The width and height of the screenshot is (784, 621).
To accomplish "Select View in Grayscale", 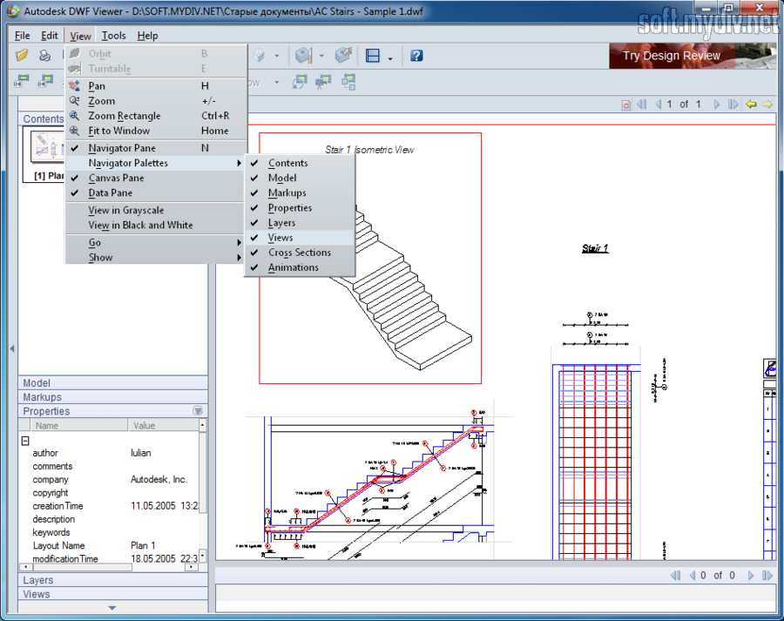I will click(155, 211).
